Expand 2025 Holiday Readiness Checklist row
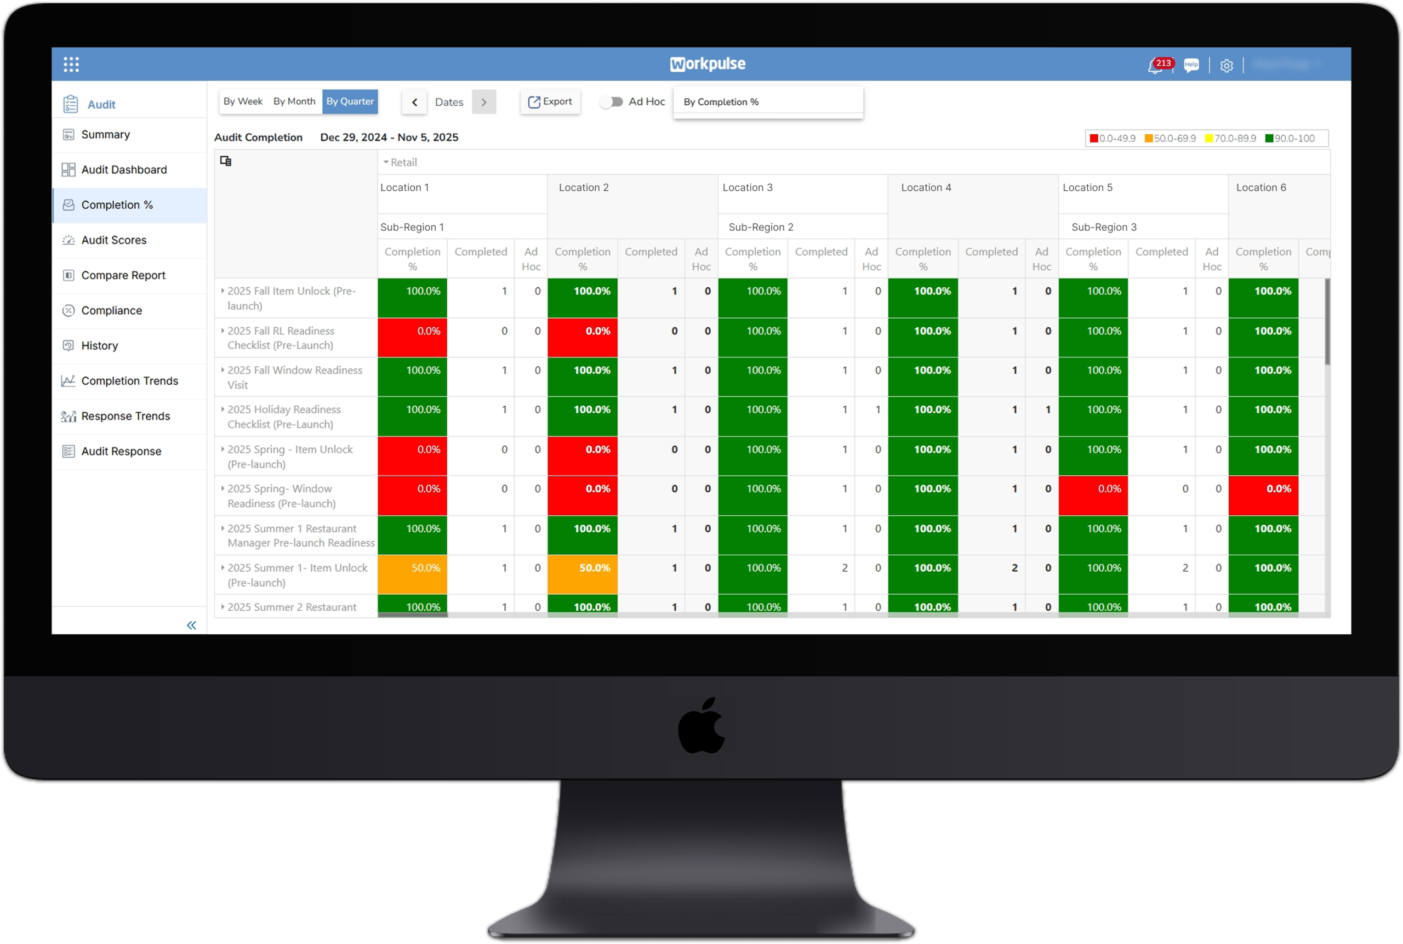Viewport: 1403px width, 944px height. point(223,410)
